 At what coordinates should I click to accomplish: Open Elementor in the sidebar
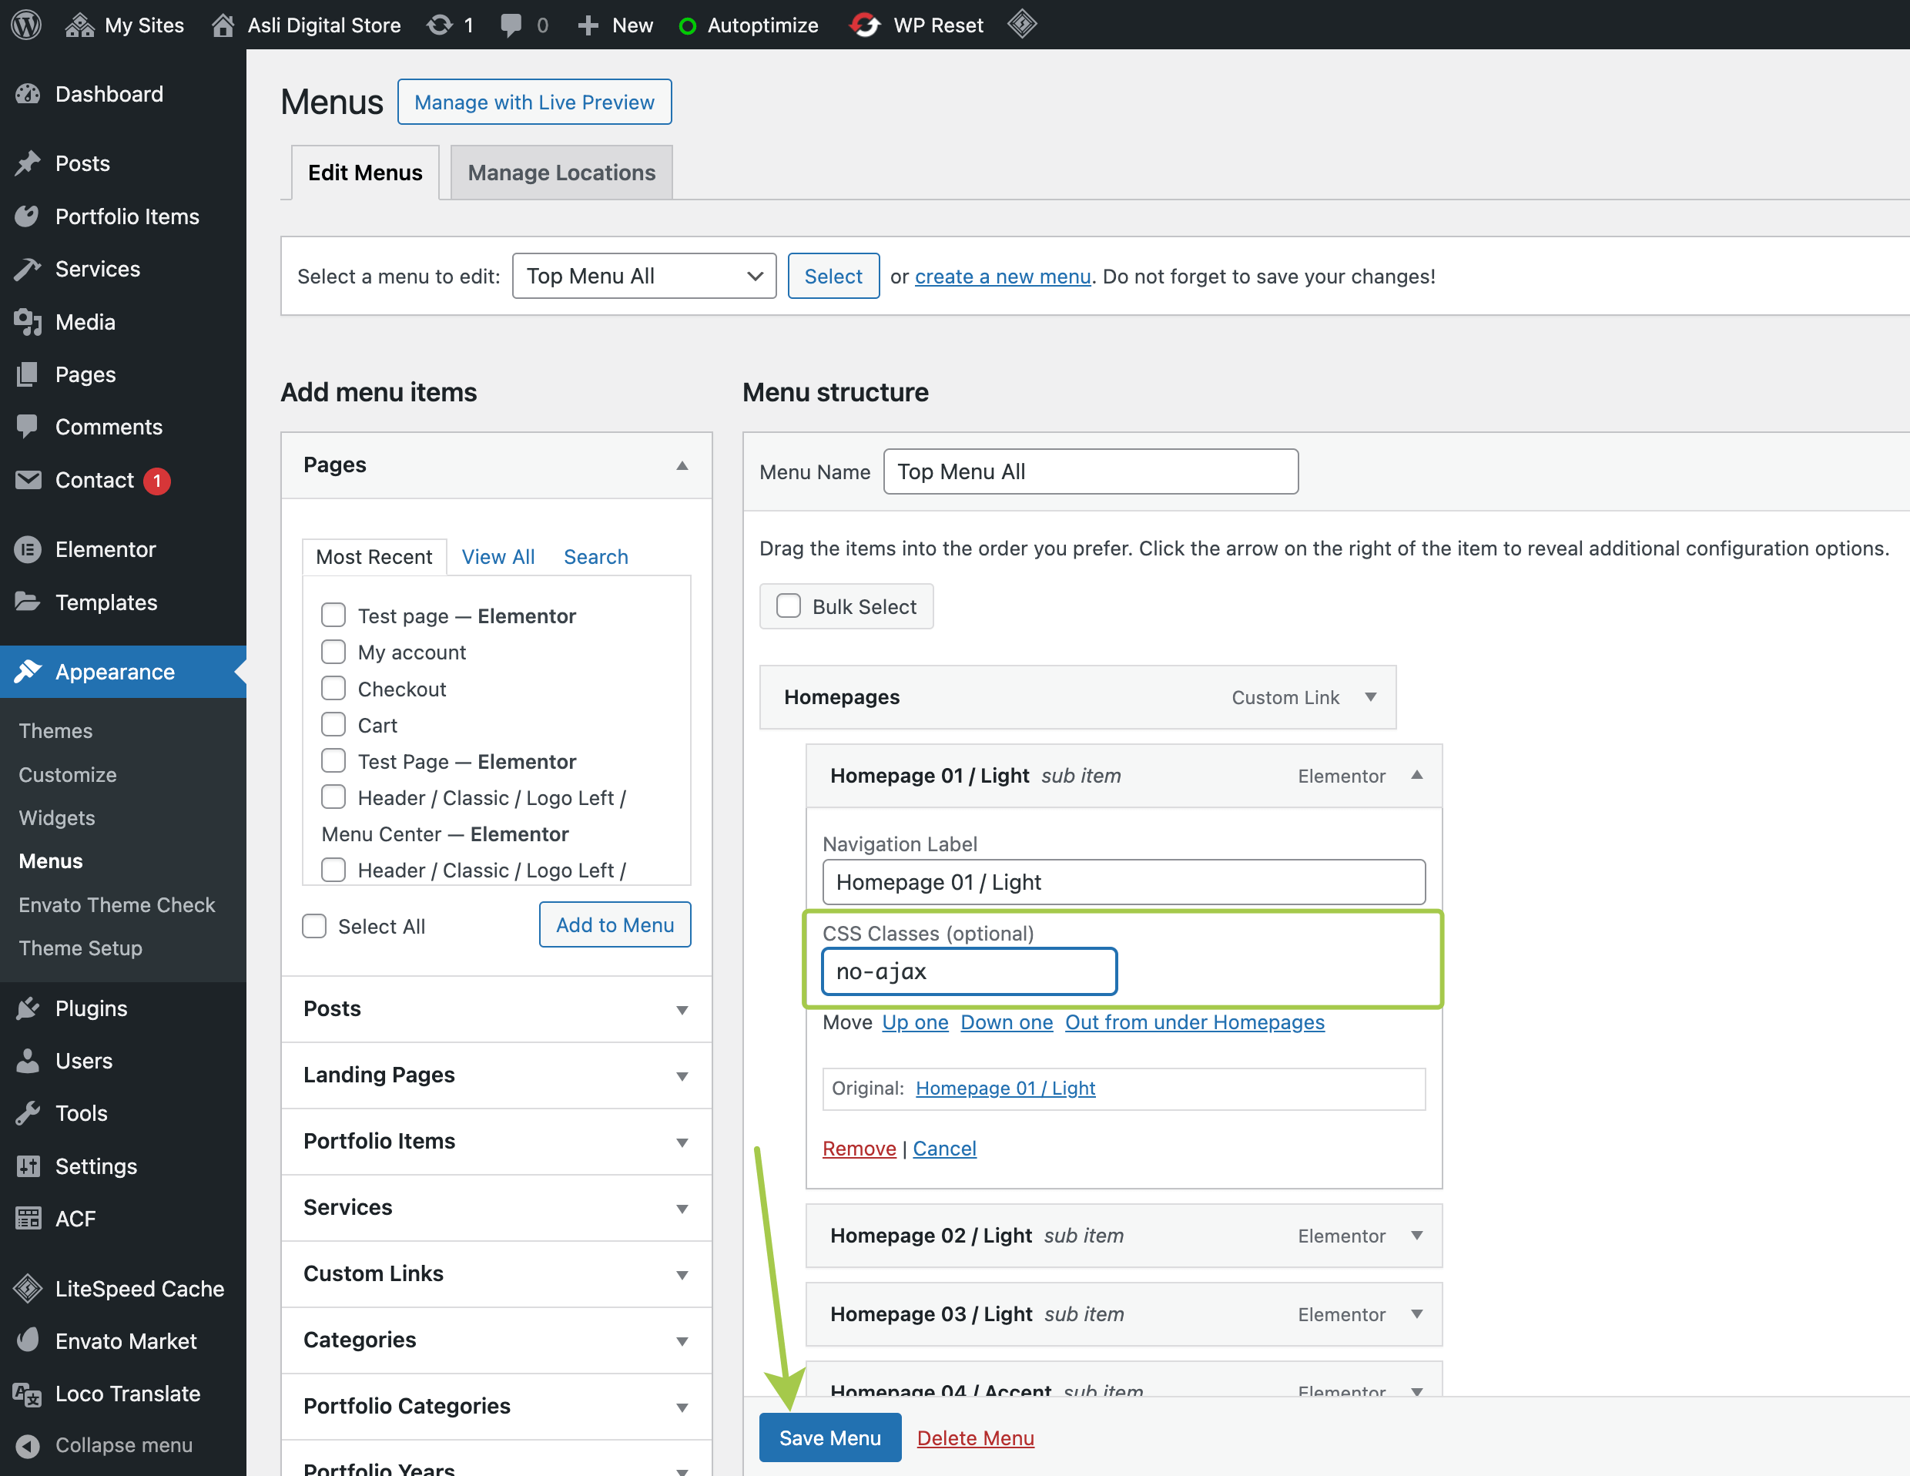[105, 549]
